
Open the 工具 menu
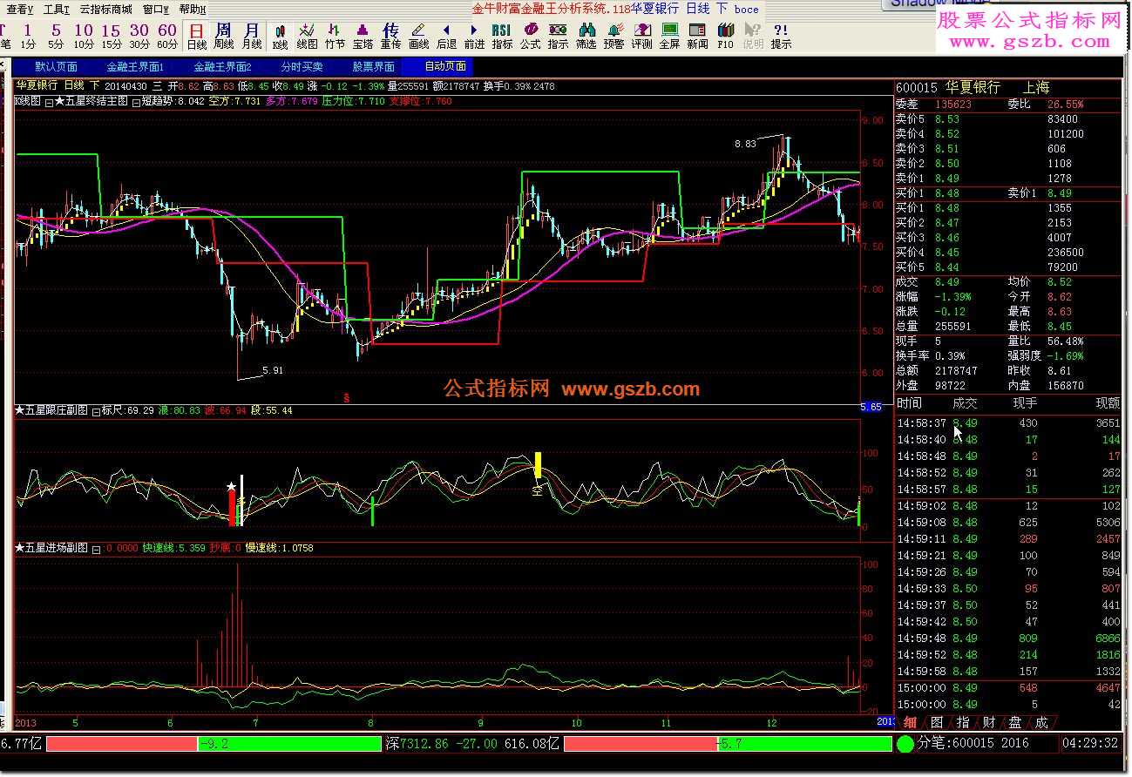(x=56, y=10)
